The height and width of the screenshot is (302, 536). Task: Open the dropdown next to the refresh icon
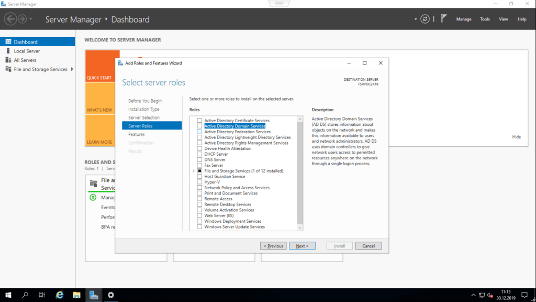tap(416, 19)
